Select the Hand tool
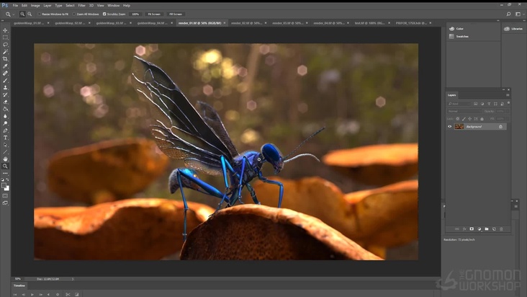527x297 pixels. [5, 159]
